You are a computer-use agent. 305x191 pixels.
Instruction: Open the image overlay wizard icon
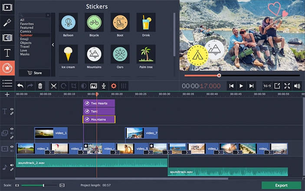[94, 86]
